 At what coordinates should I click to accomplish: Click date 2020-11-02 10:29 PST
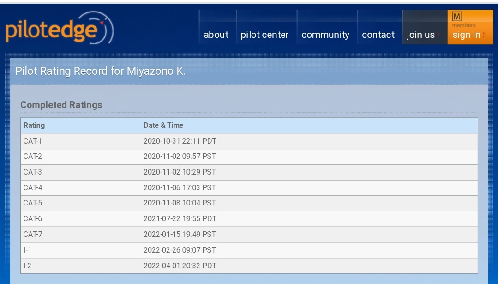[x=180, y=172]
